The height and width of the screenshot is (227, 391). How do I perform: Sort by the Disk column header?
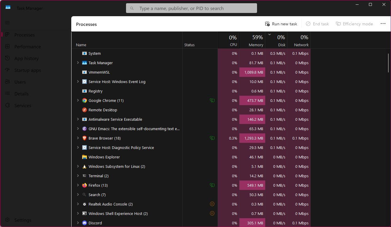click(276, 40)
